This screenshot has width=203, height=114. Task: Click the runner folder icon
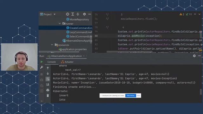64,23
